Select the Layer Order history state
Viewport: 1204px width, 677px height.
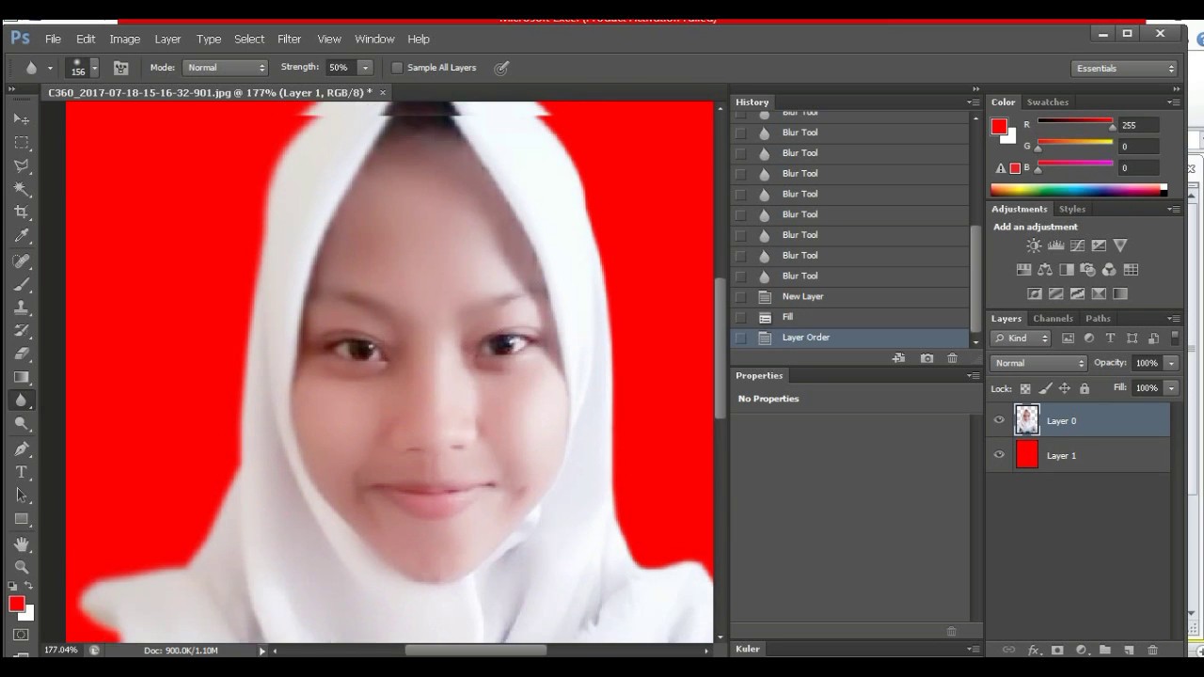coord(805,338)
